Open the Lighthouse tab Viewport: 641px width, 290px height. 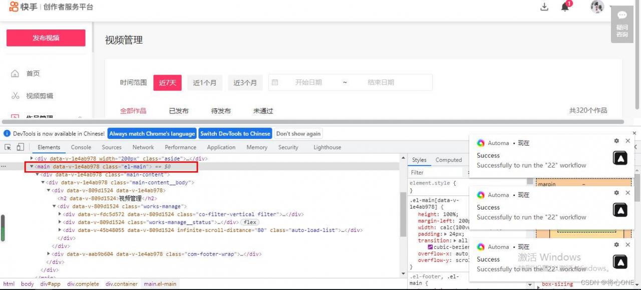tap(328, 147)
